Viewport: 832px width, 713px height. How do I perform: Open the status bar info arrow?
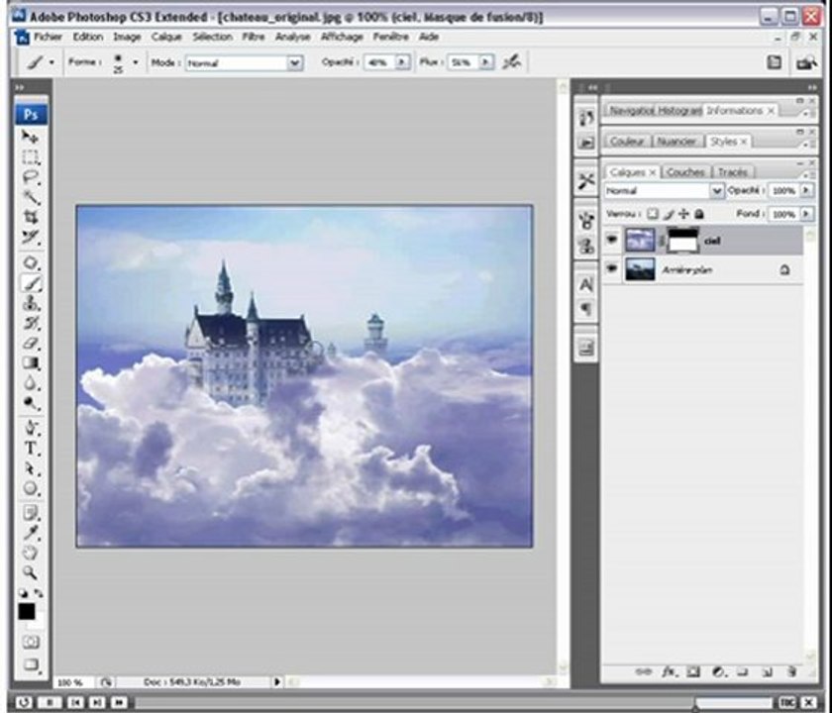277,681
